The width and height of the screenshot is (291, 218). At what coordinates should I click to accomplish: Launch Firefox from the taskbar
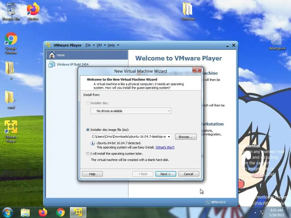coord(43,212)
